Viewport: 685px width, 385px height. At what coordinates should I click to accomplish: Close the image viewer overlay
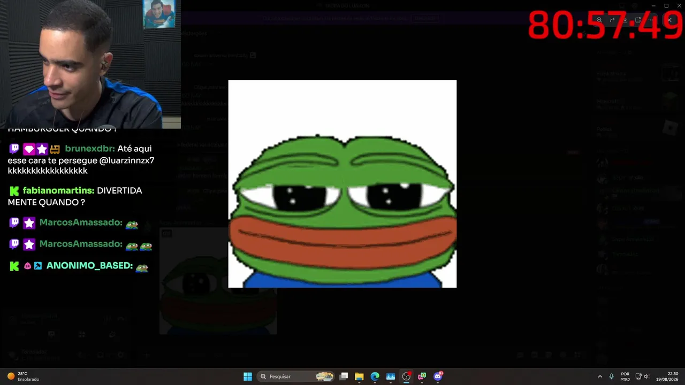[x=669, y=20]
